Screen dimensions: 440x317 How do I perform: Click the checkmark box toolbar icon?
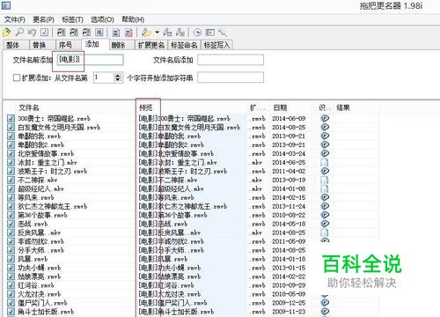click(x=44, y=32)
